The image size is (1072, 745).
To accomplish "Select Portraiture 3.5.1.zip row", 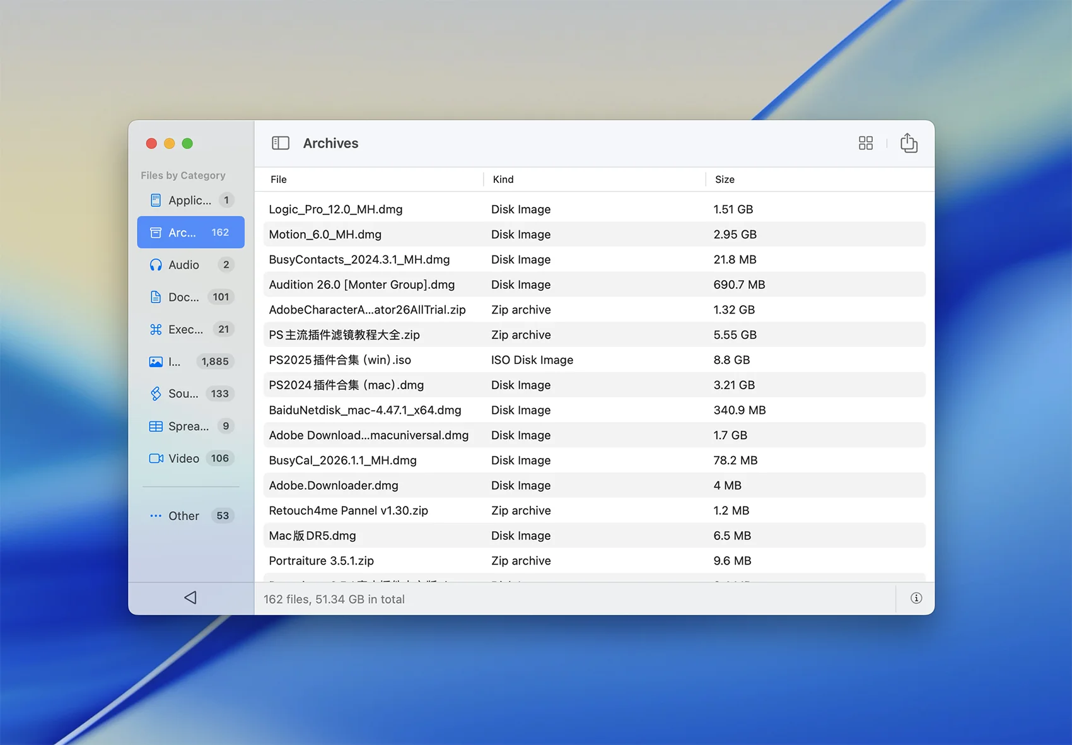I will [x=321, y=561].
